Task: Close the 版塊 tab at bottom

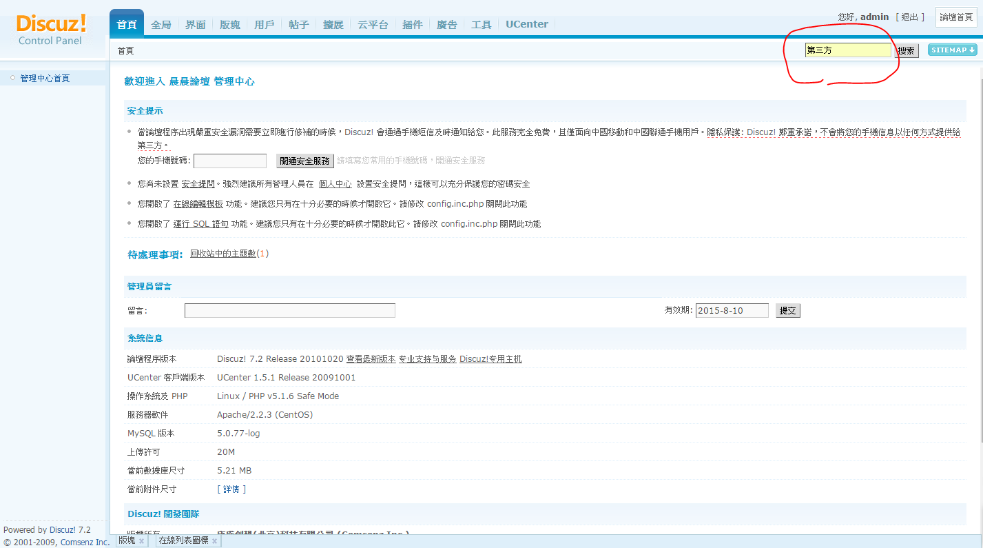Action: tap(141, 541)
